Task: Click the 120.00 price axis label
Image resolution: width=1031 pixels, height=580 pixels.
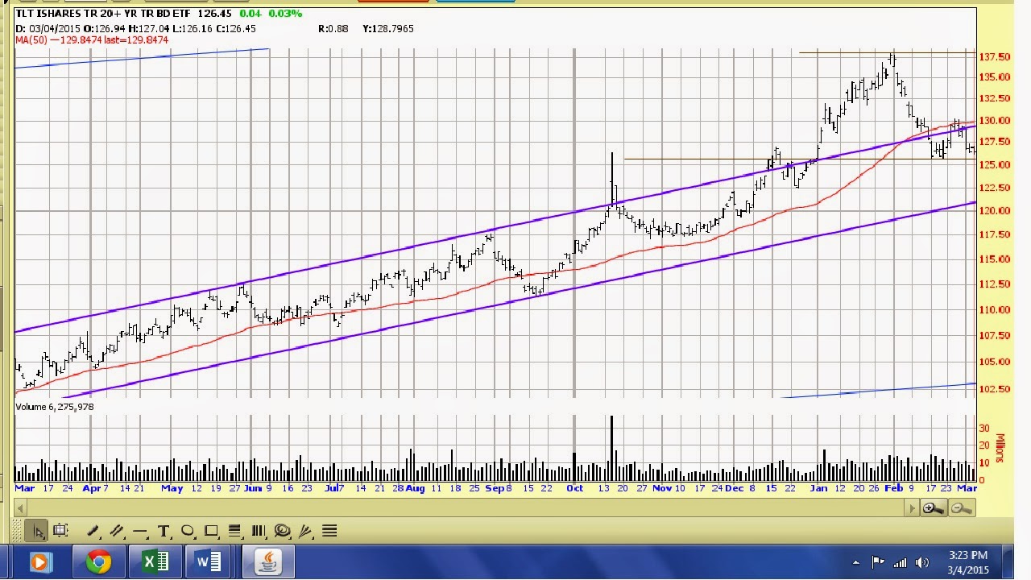Action: pyautogui.click(x=995, y=211)
